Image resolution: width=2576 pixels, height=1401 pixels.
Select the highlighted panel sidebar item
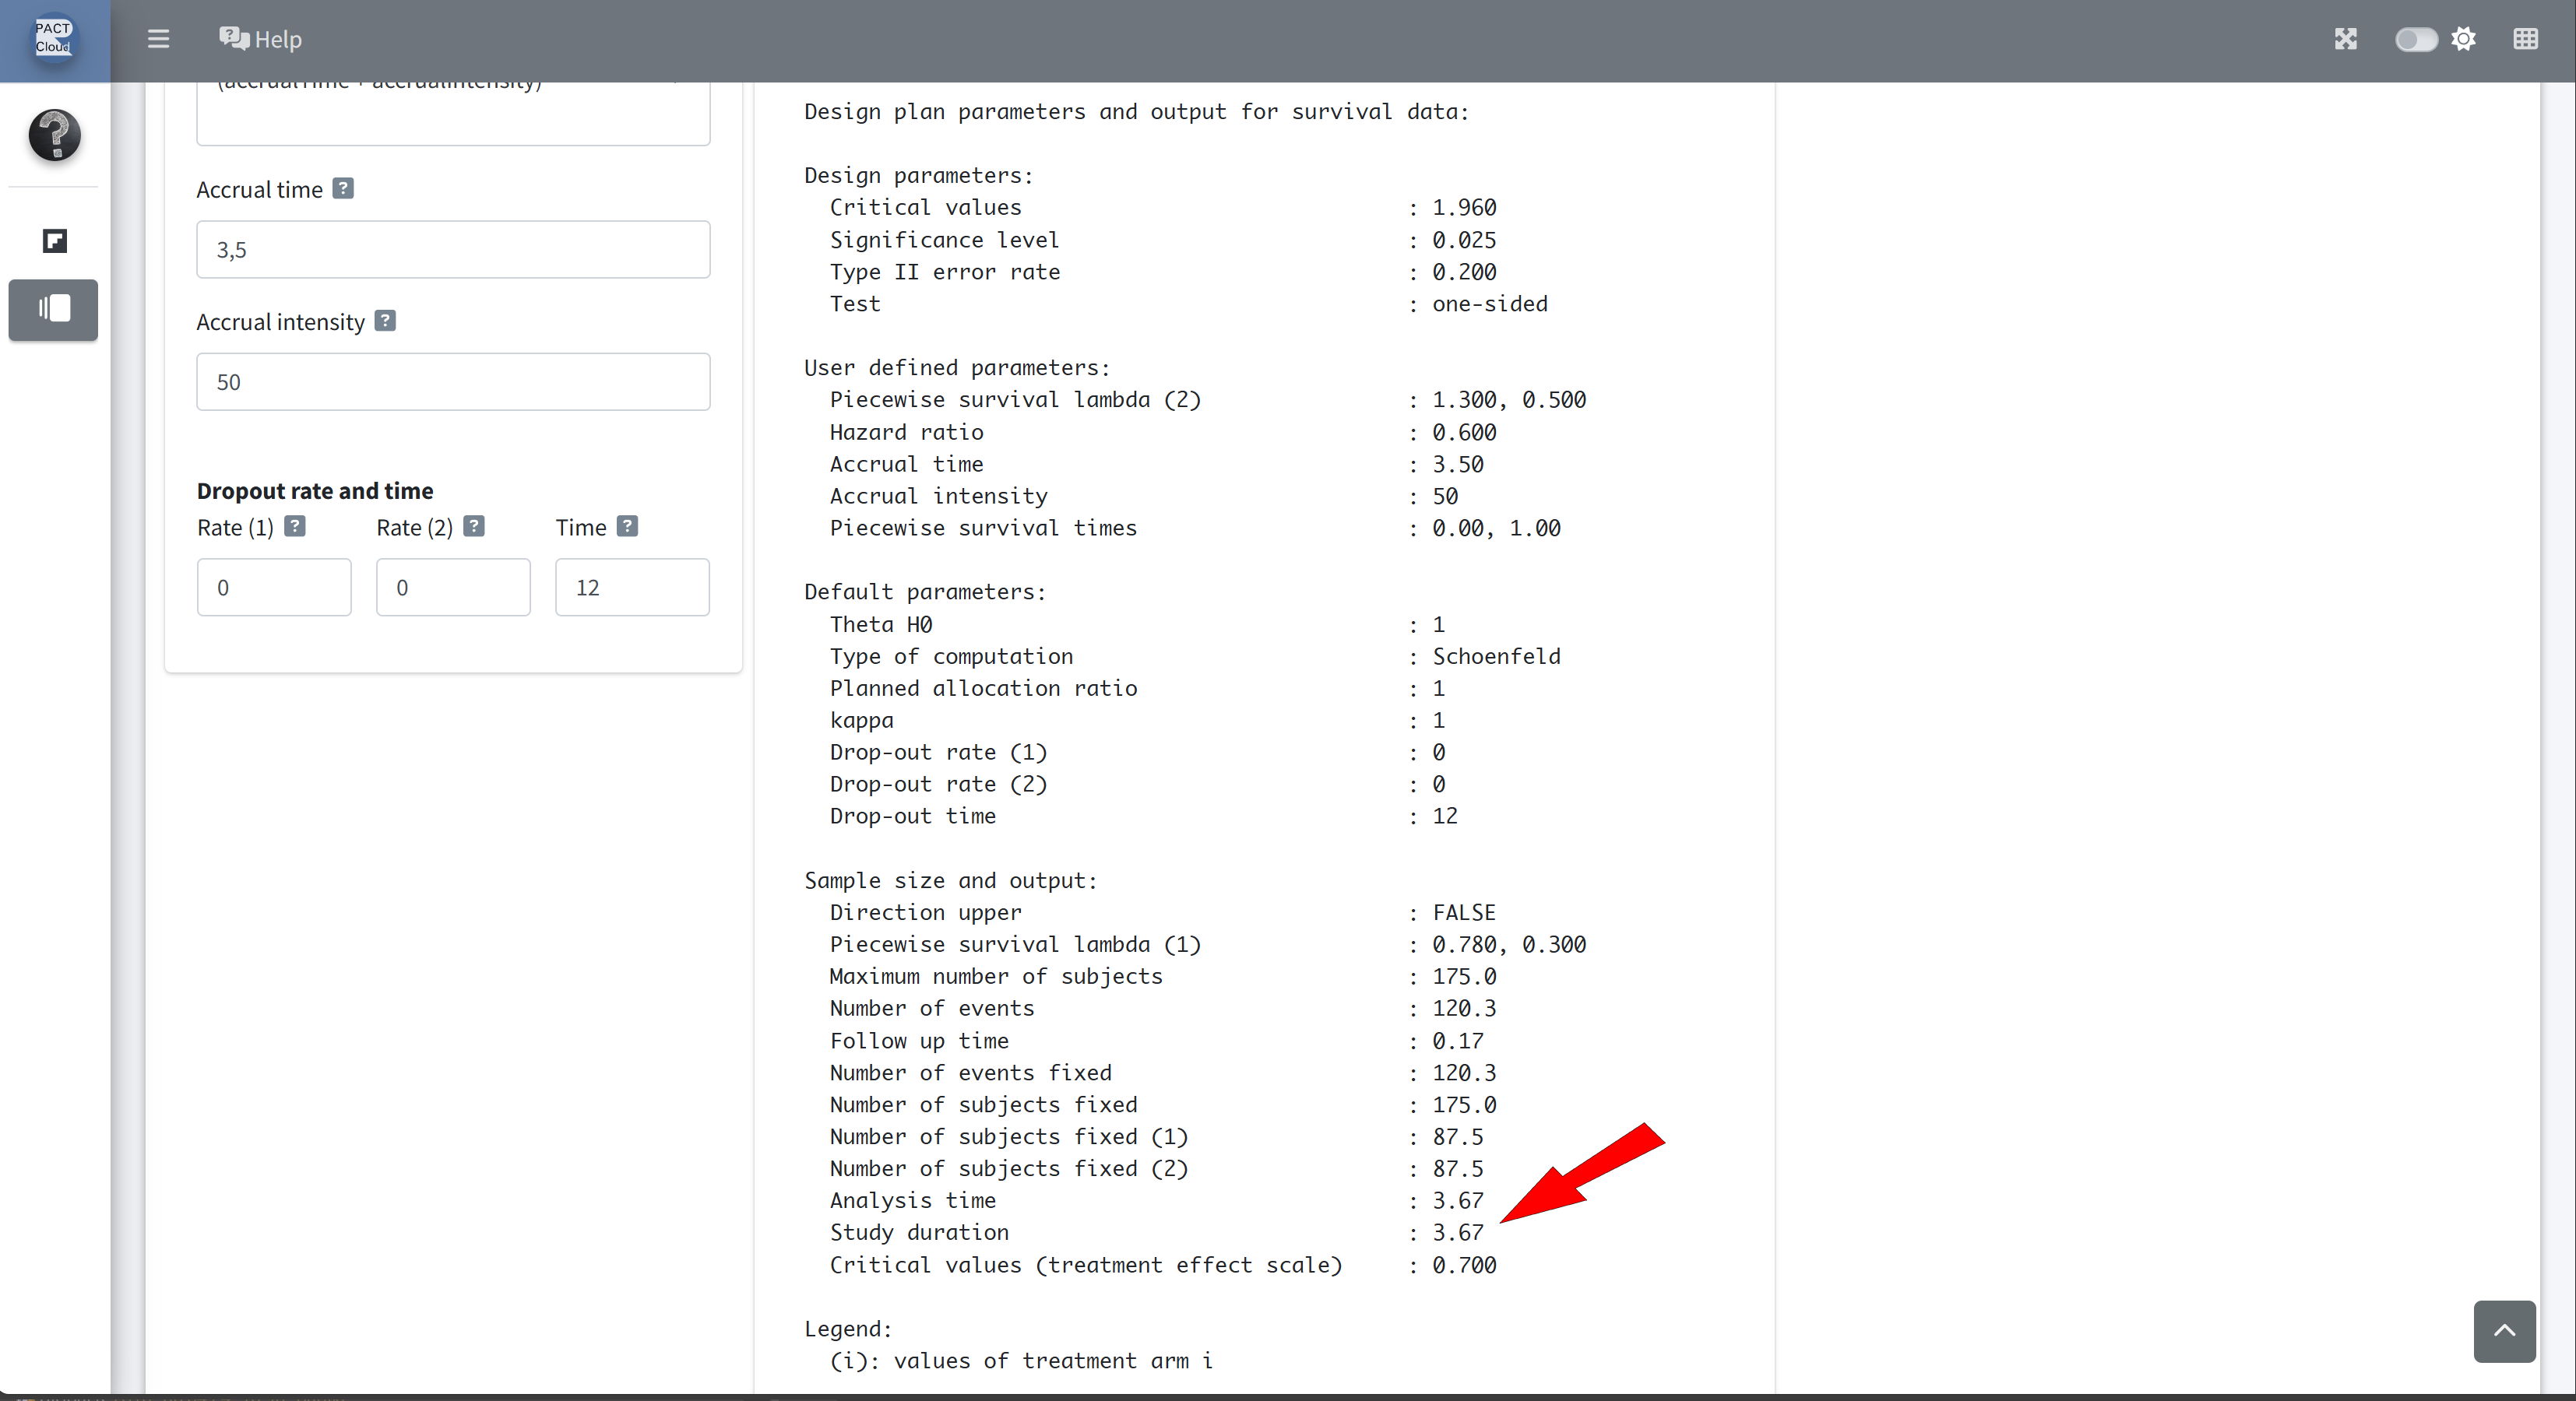pos(54,309)
